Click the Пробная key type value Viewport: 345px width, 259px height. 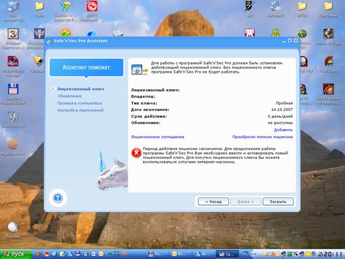284,103
